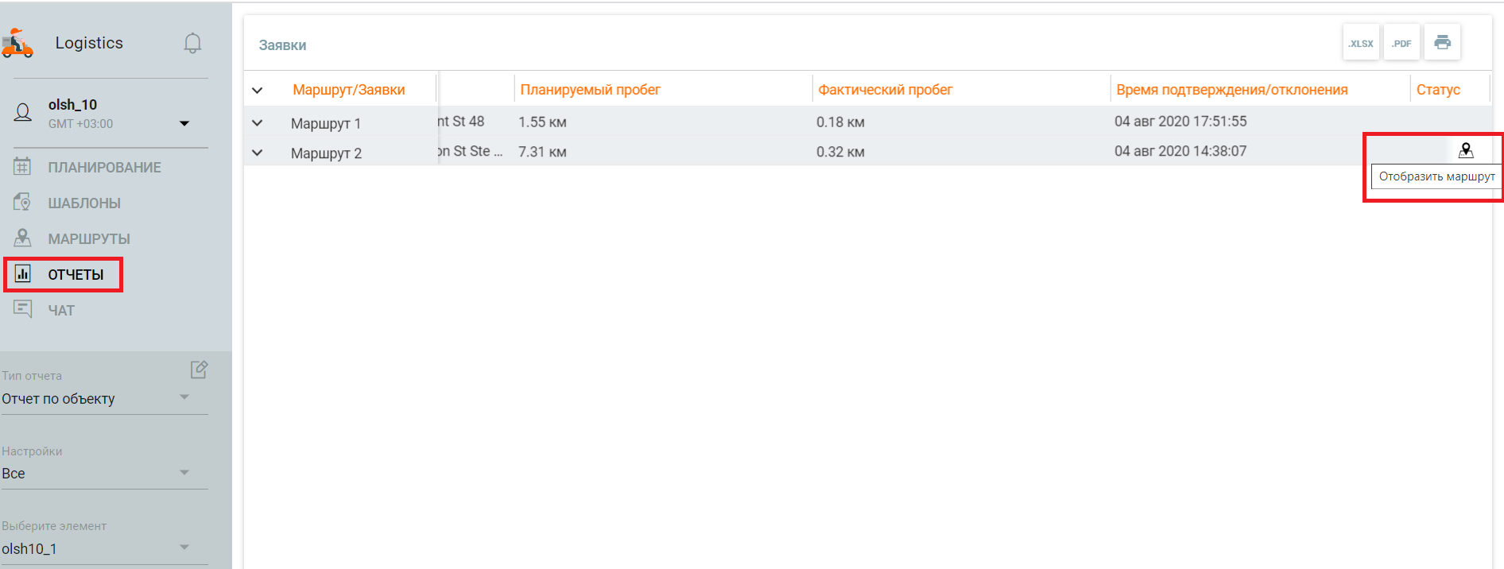Open the ЧАТ section
The image size is (1504, 569).
(x=60, y=311)
